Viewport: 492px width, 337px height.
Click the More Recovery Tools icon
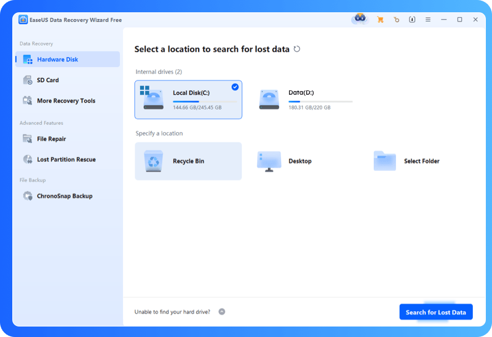28,101
